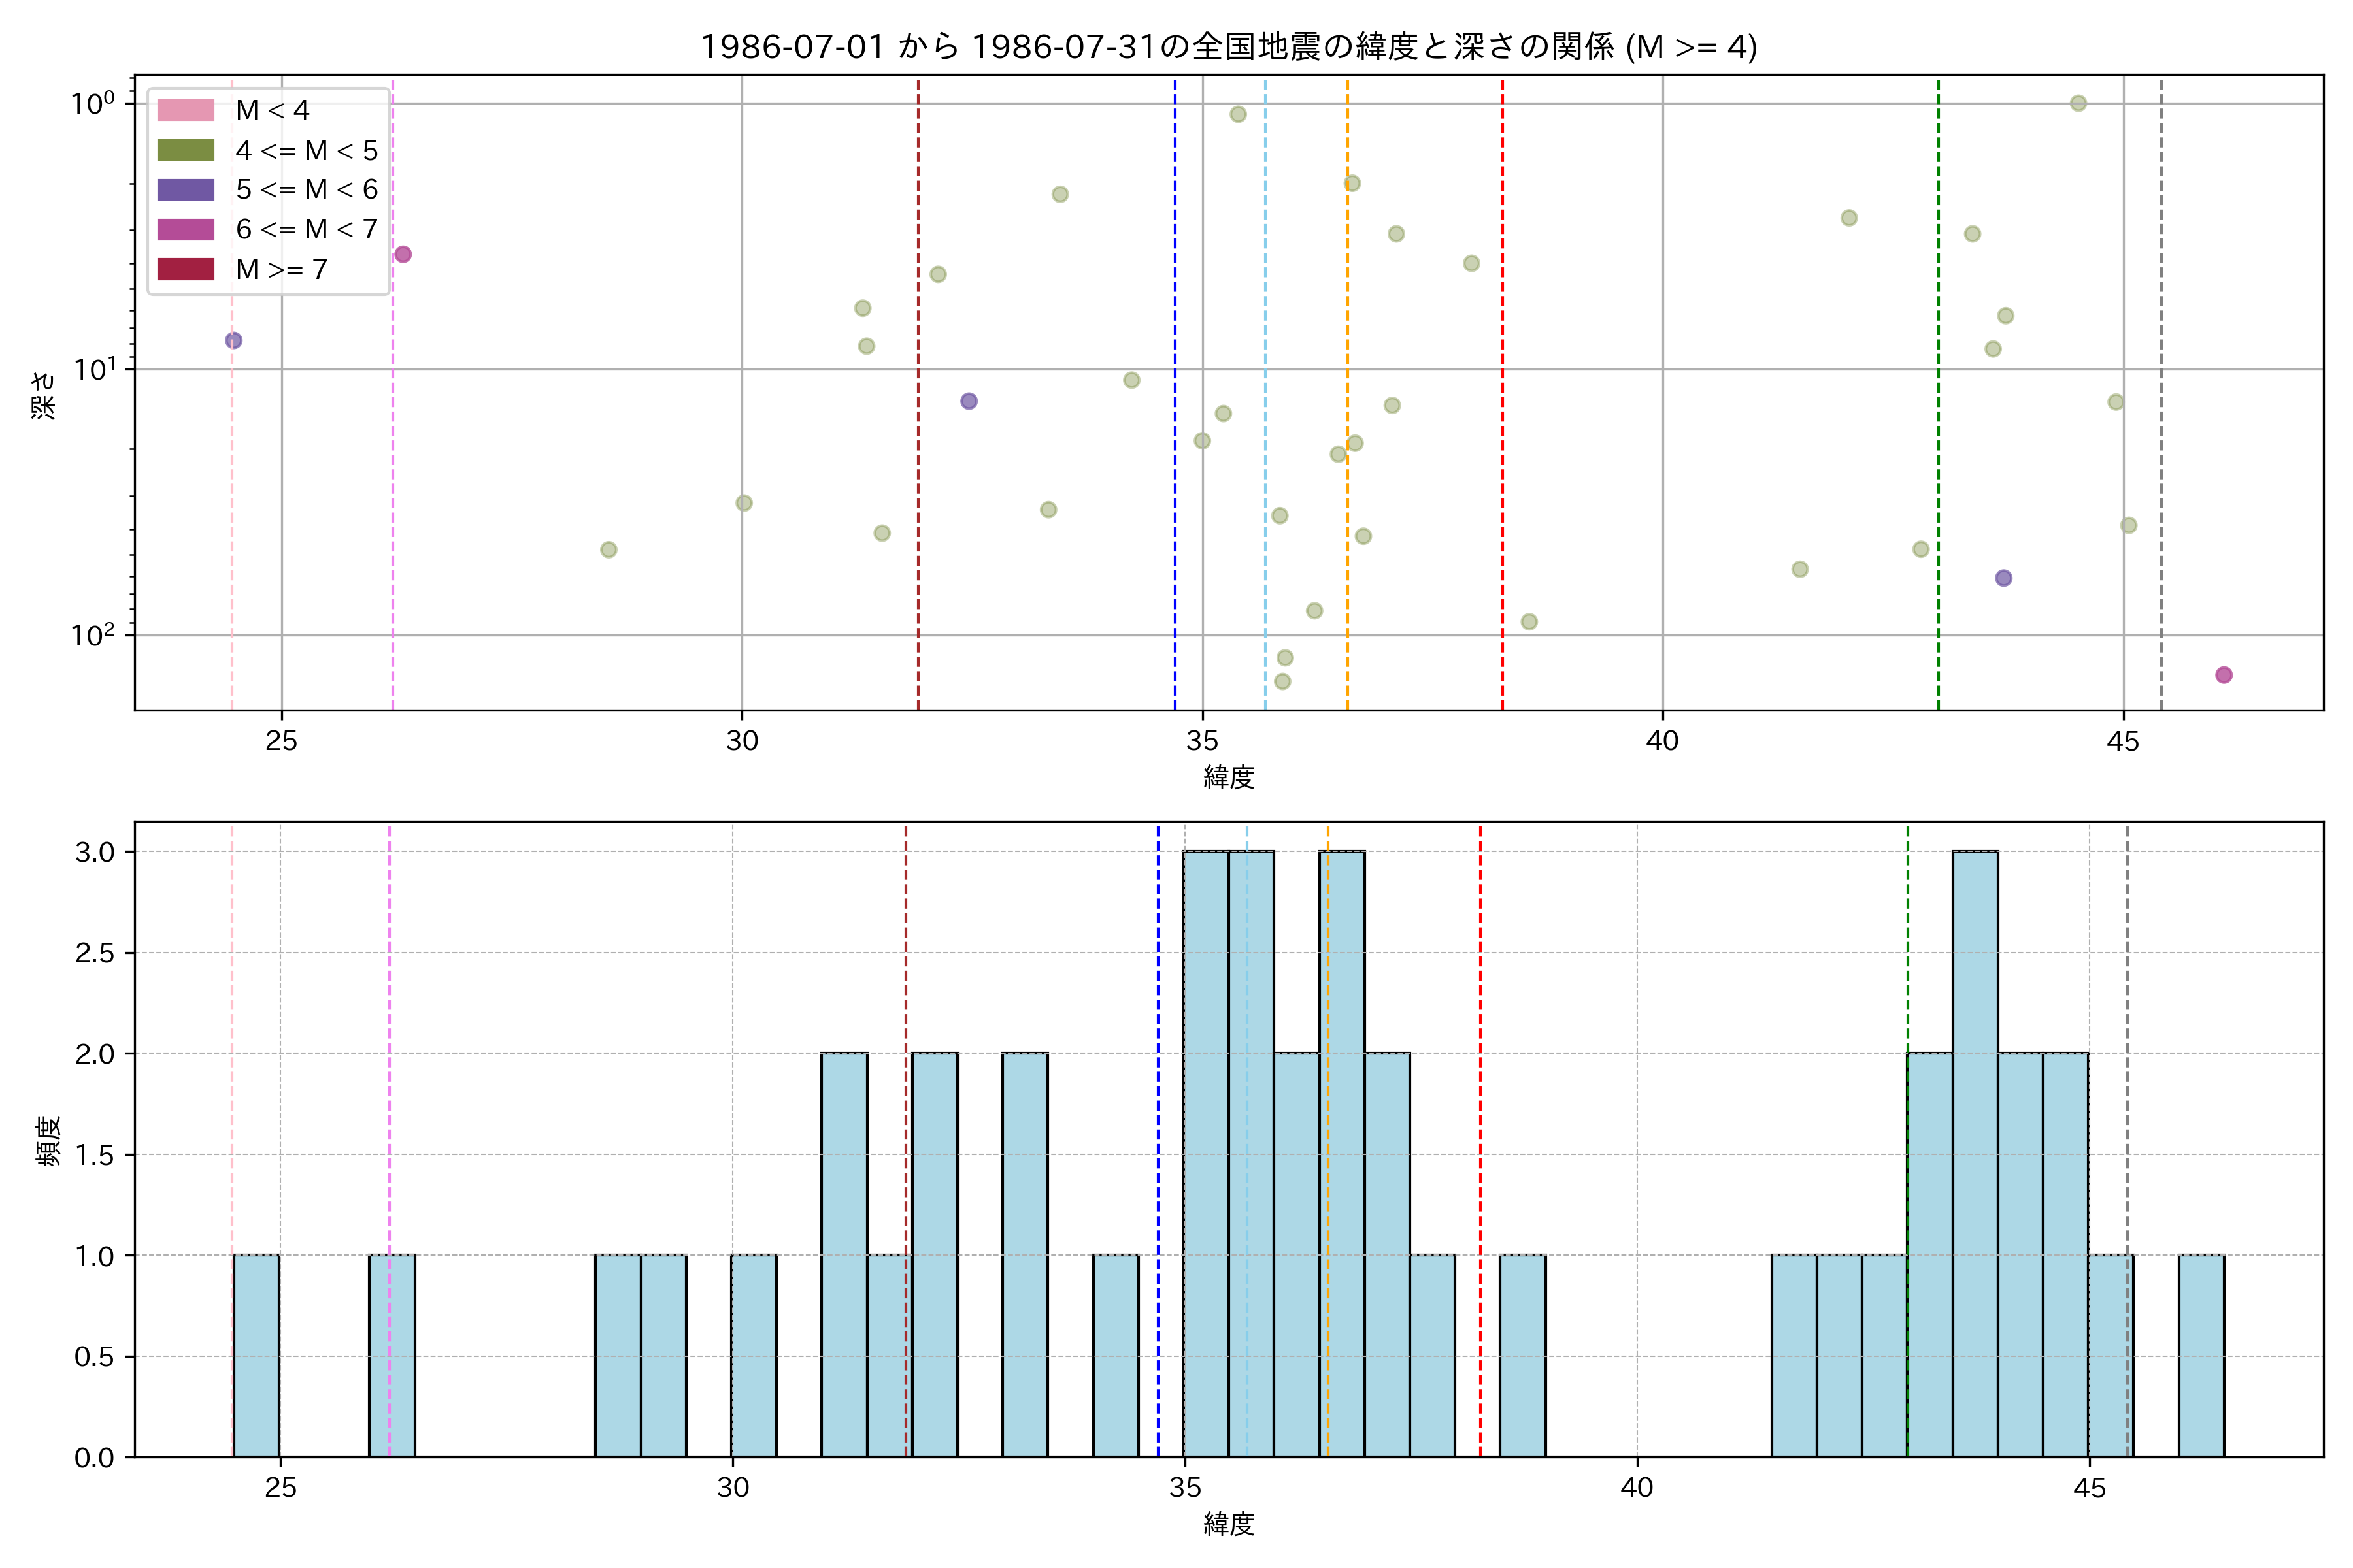Viewport: 2353px width, 1568px height.
Task: Click the tallest histogram bar between latitude 43 and 44
Action: coord(1975,1154)
